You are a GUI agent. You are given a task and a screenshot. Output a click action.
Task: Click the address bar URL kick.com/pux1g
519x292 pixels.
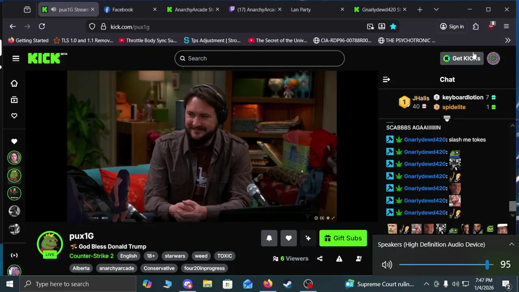[130, 27]
